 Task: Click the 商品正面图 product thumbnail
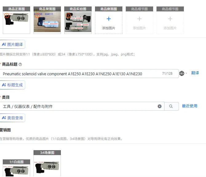[x=16, y=20]
